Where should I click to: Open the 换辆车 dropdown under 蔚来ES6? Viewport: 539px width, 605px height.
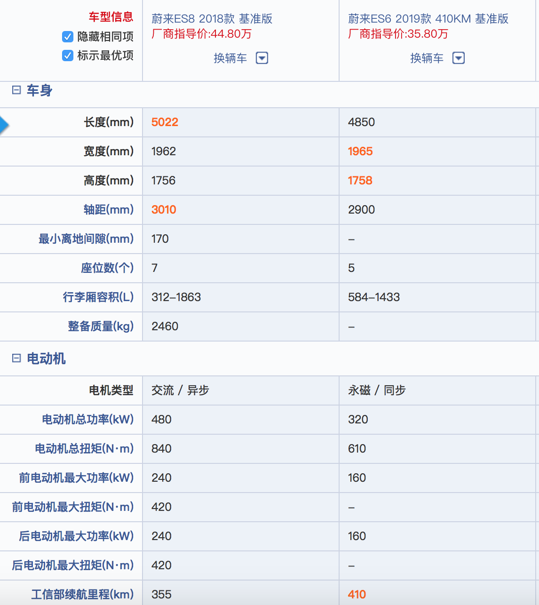[459, 58]
